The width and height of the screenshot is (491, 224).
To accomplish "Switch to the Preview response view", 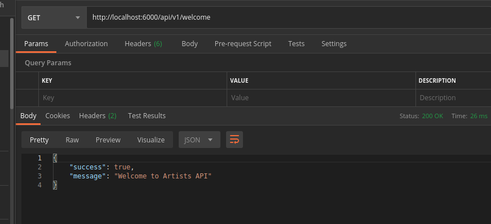I will pyautogui.click(x=108, y=140).
